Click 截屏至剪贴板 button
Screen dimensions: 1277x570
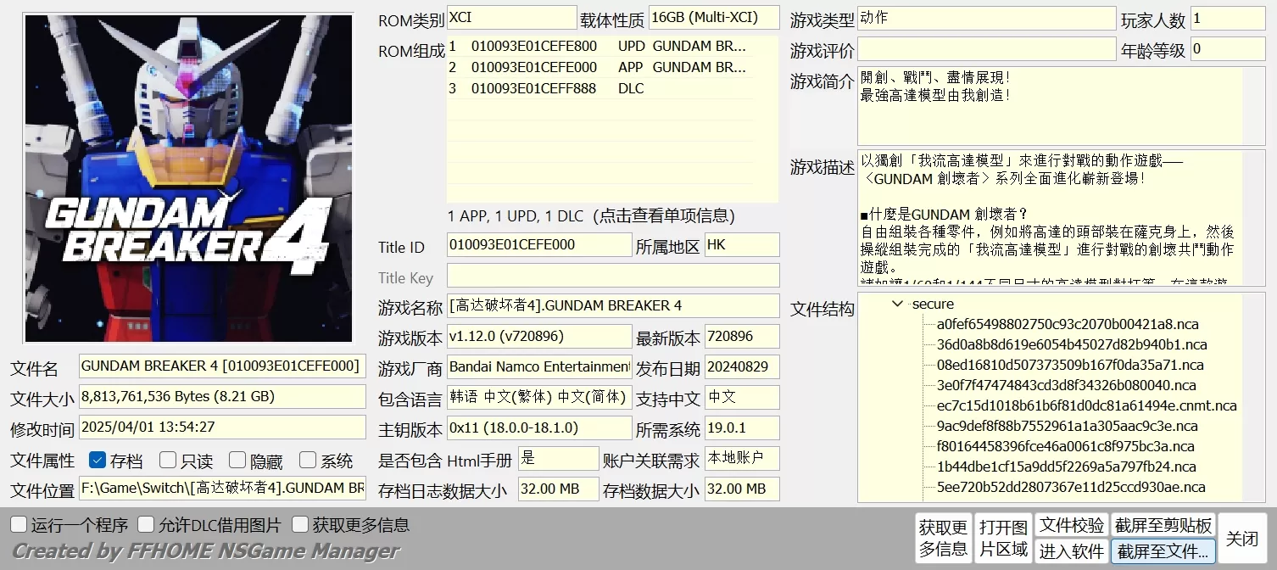click(x=1163, y=525)
